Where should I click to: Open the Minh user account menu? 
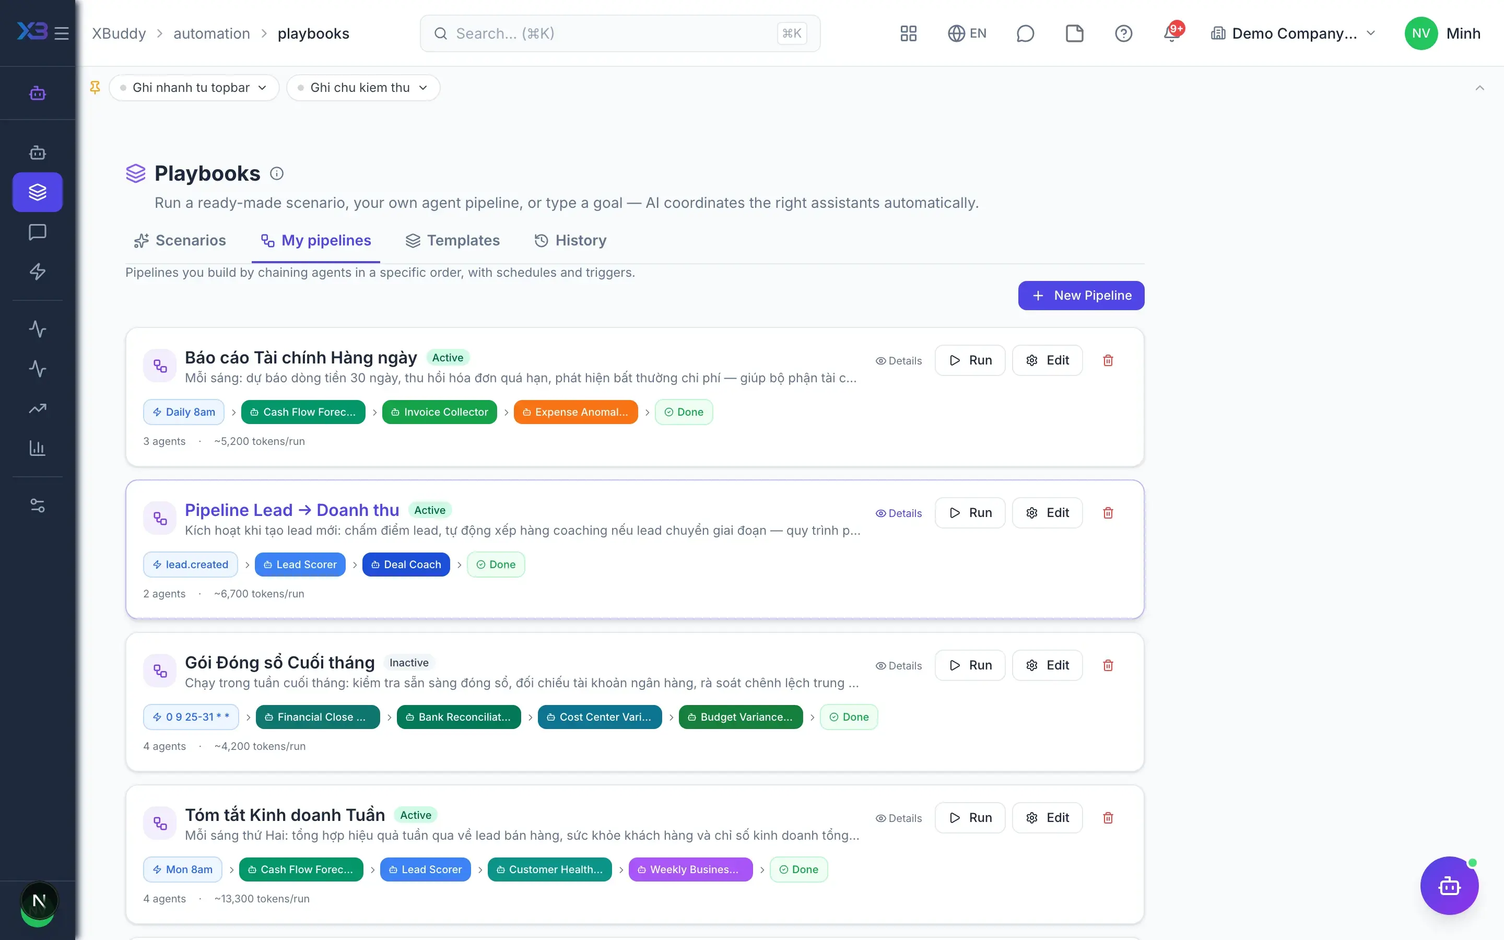[x=1443, y=33]
